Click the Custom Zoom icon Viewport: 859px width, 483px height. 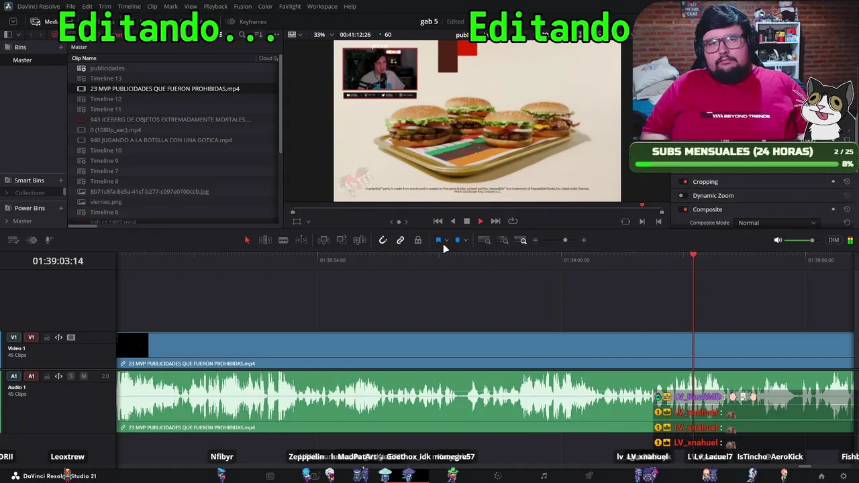tap(521, 240)
